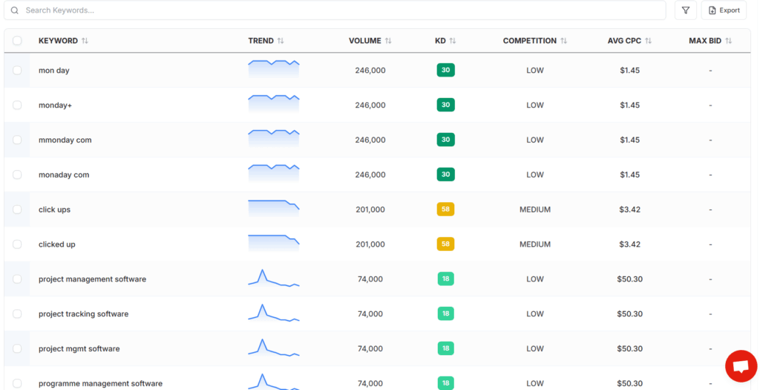Click volume 201,000 in 'click ups' row
Image resolution: width=760 pixels, height=390 pixels.
pyautogui.click(x=370, y=209)
